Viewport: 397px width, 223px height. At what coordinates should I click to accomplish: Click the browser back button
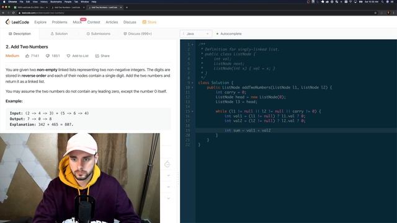(x=3, y=13)
